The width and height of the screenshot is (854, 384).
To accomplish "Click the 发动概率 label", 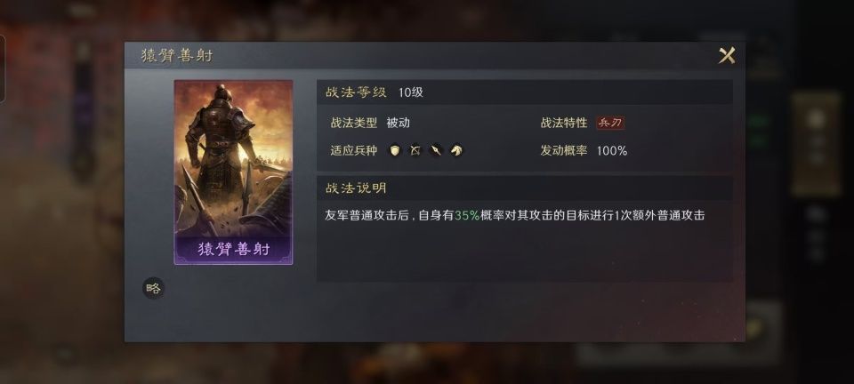I will (564, 150).
